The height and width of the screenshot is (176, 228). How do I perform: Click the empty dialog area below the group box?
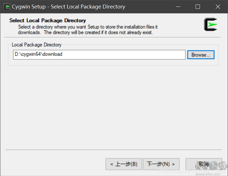point(114,108)
